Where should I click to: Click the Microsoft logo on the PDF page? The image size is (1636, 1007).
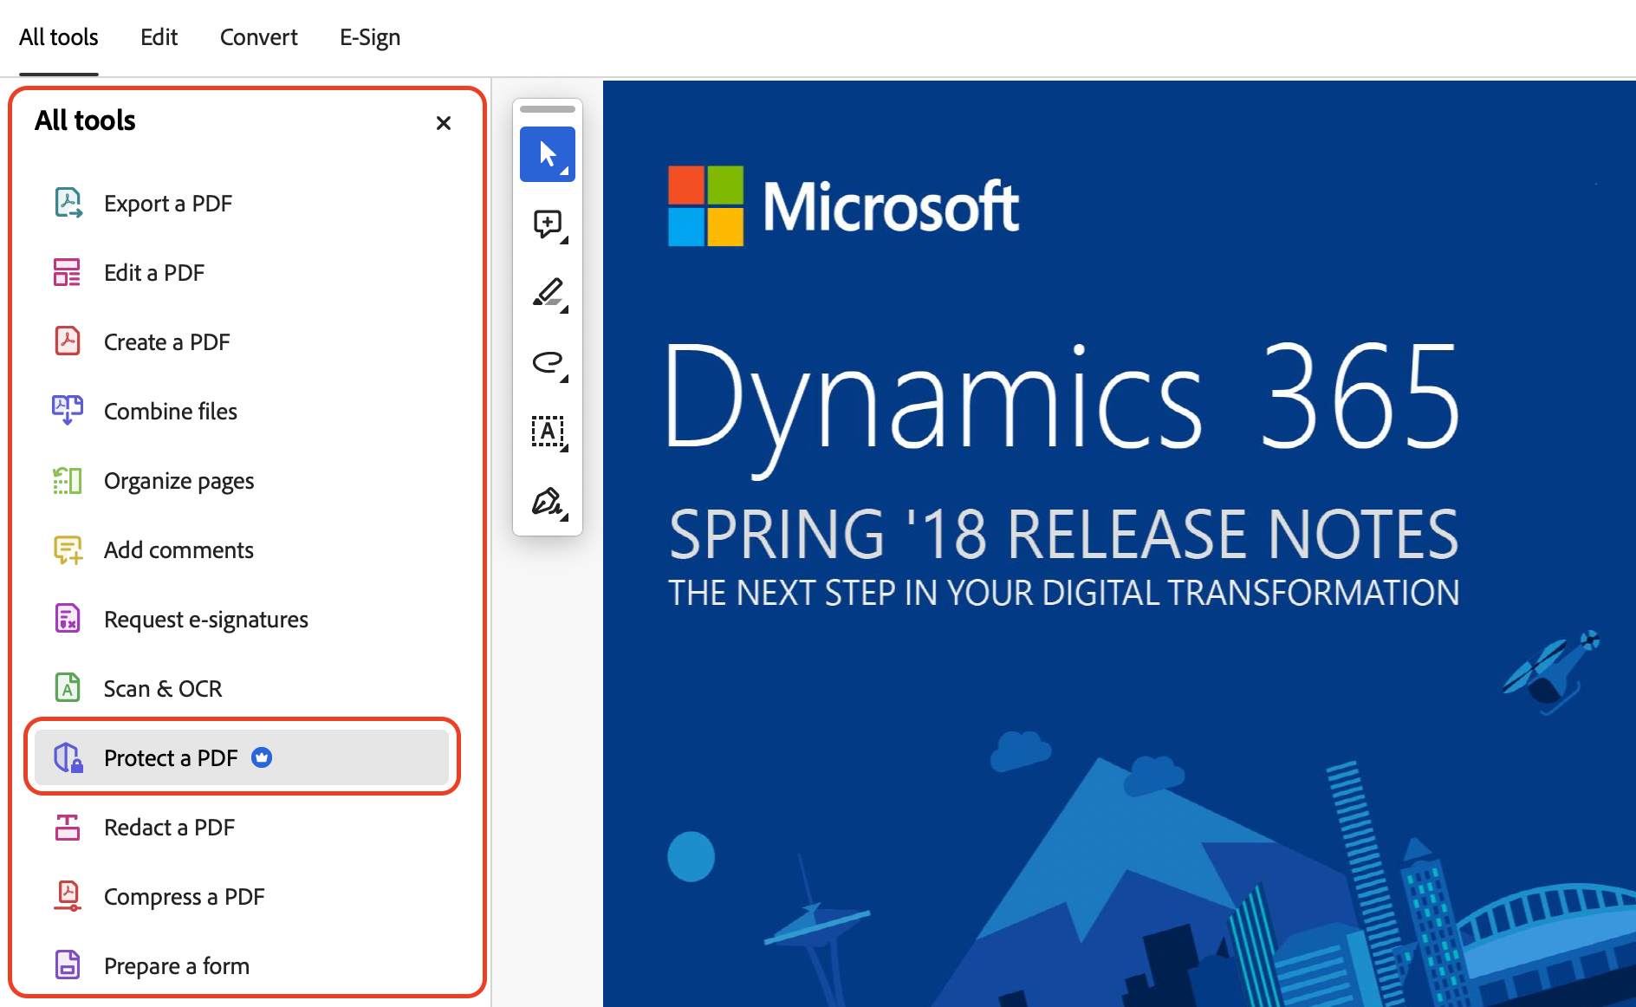click(x=705, y=206)
